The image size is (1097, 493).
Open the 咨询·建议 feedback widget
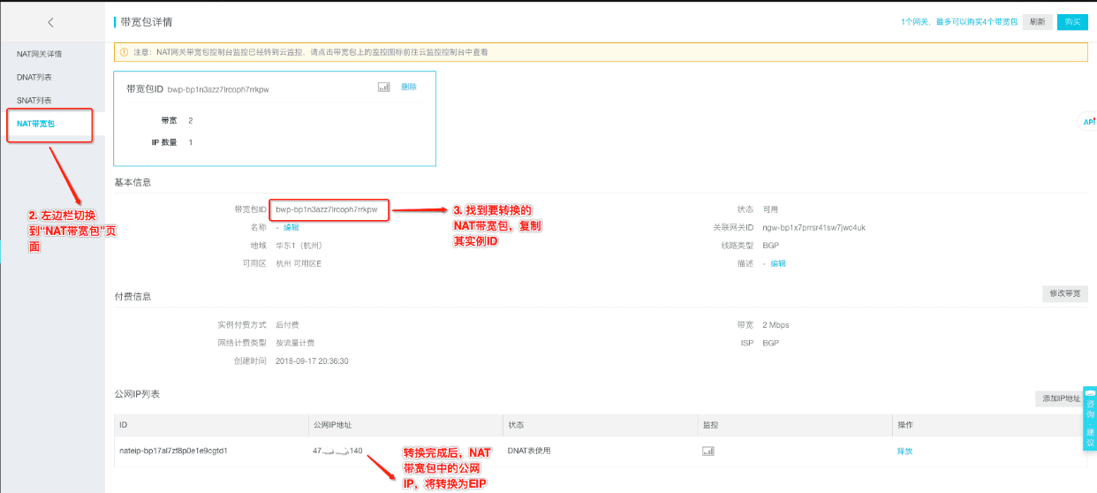click(1090, 419)
